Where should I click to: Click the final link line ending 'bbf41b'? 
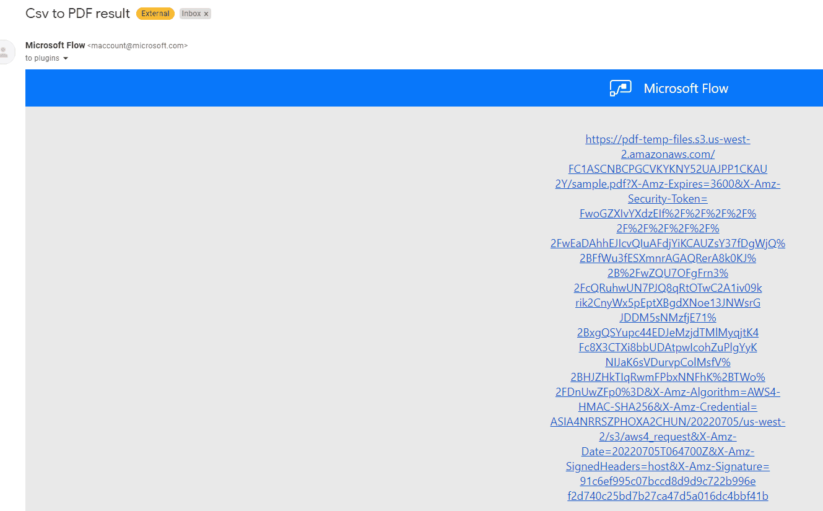[x=668, y=496]
